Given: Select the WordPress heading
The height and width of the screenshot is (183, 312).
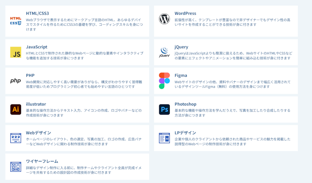Looking at the screenshot, I should click(x=185, y=13).
